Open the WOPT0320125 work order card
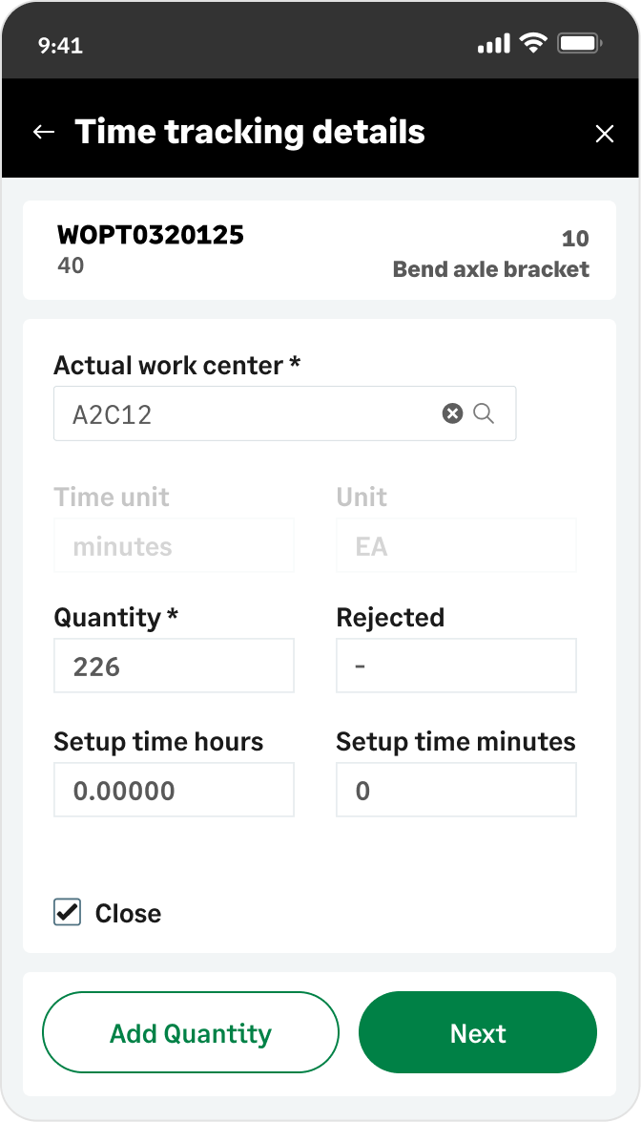Viewport: 641px width, 1122px height. pyautogui.click(x=320, y=250)
